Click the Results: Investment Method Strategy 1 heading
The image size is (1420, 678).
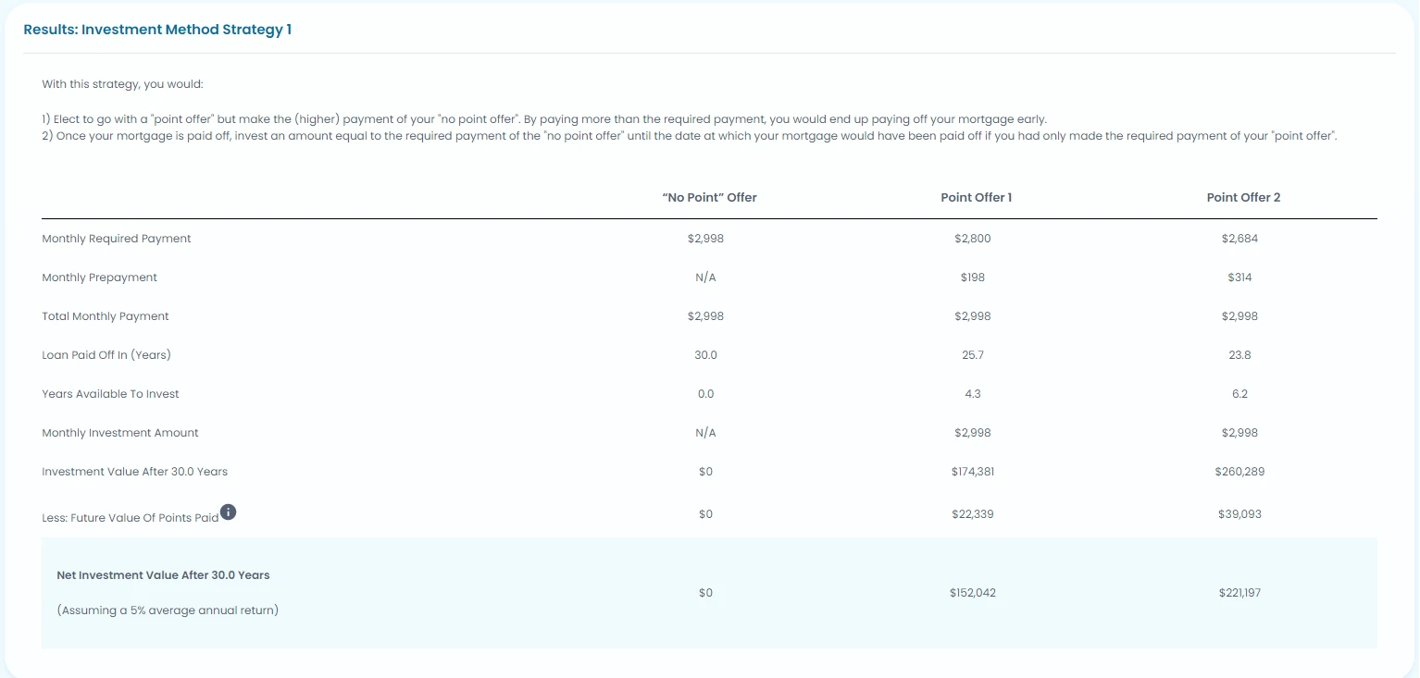157,29
